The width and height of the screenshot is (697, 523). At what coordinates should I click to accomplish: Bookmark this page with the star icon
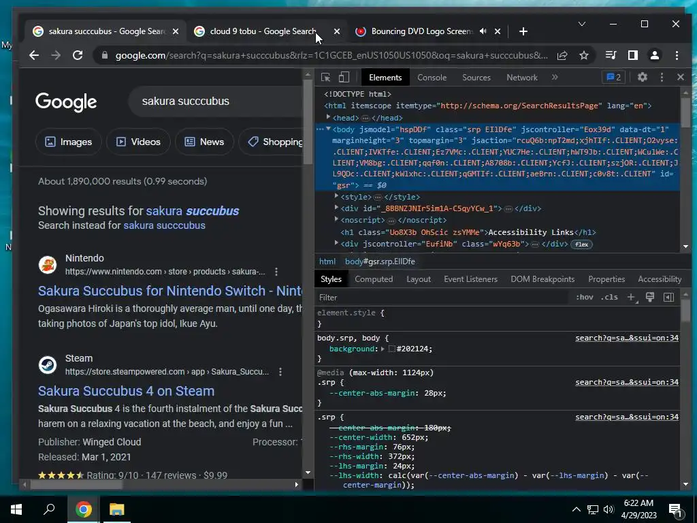point(583,55)
